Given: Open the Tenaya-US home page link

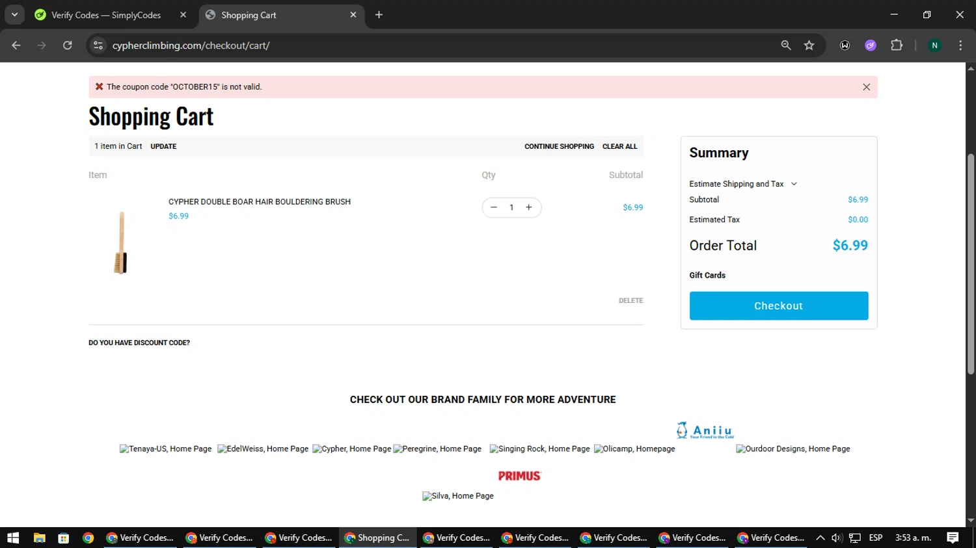Looking at the screenshot, I should (166, 449).
